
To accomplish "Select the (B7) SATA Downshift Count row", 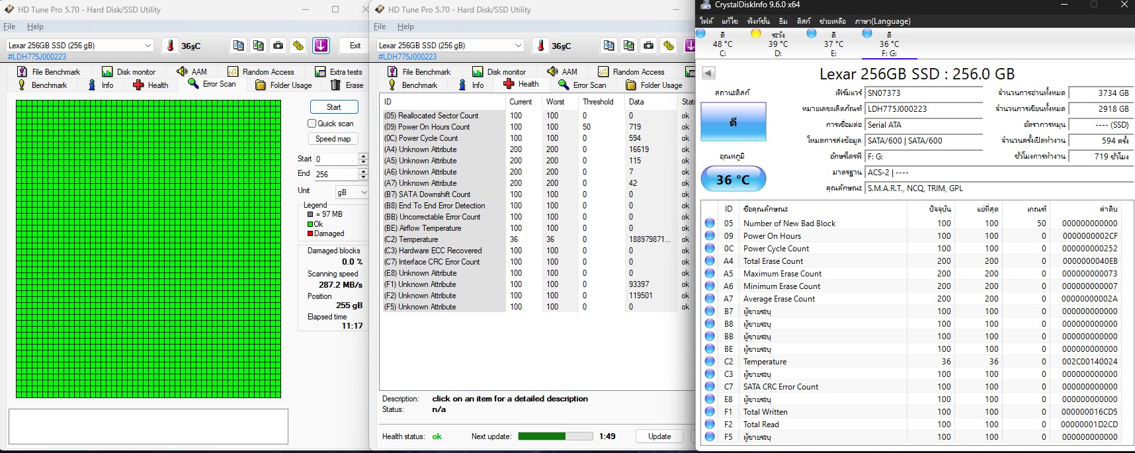I will click(x=537, y=194).
